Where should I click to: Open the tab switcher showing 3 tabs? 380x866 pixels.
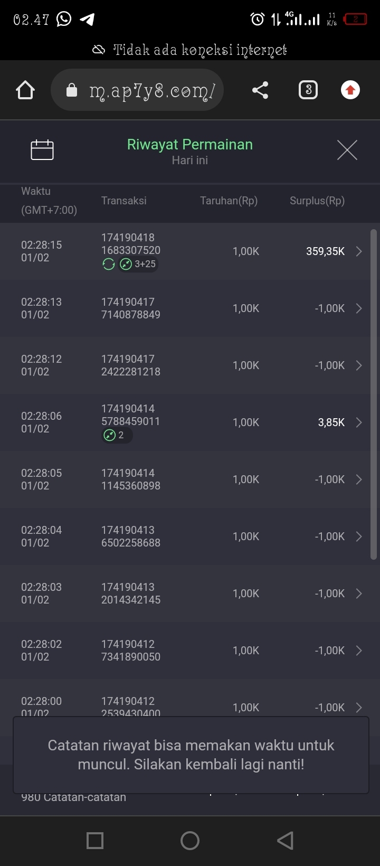pos(308,90)
